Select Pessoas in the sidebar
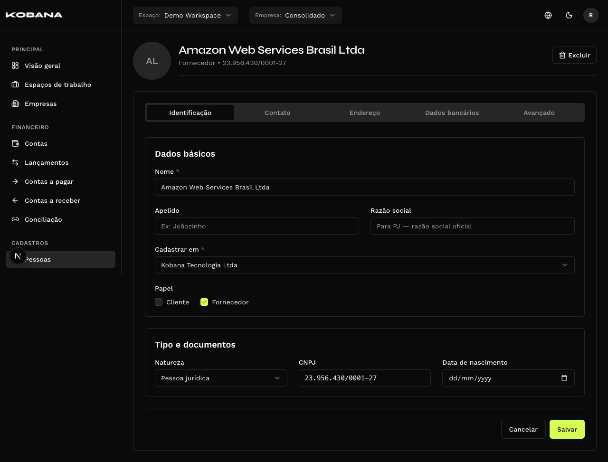 [x=60, y=259]
